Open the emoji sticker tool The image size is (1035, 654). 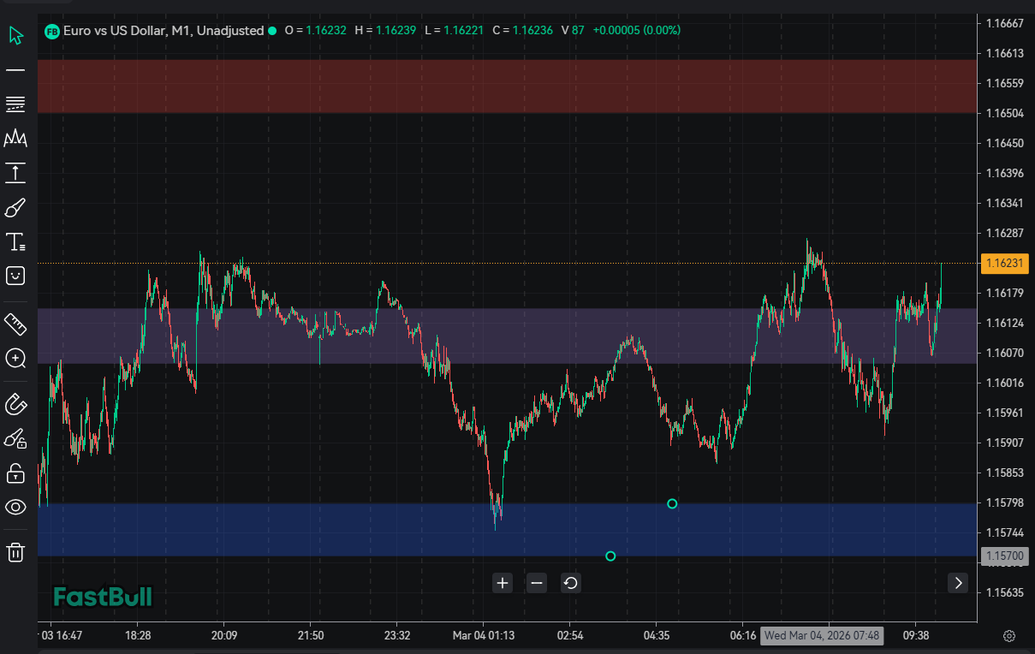coord(15,276)
